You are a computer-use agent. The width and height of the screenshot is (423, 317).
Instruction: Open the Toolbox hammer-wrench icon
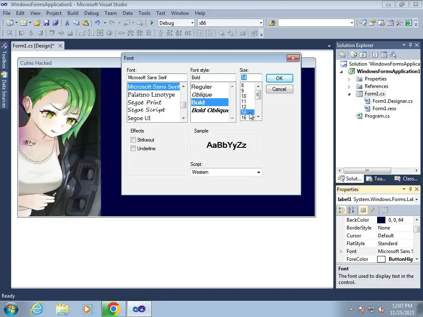(399, 23)
